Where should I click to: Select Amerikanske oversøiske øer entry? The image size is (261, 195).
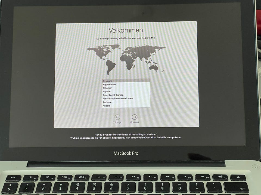126,99
